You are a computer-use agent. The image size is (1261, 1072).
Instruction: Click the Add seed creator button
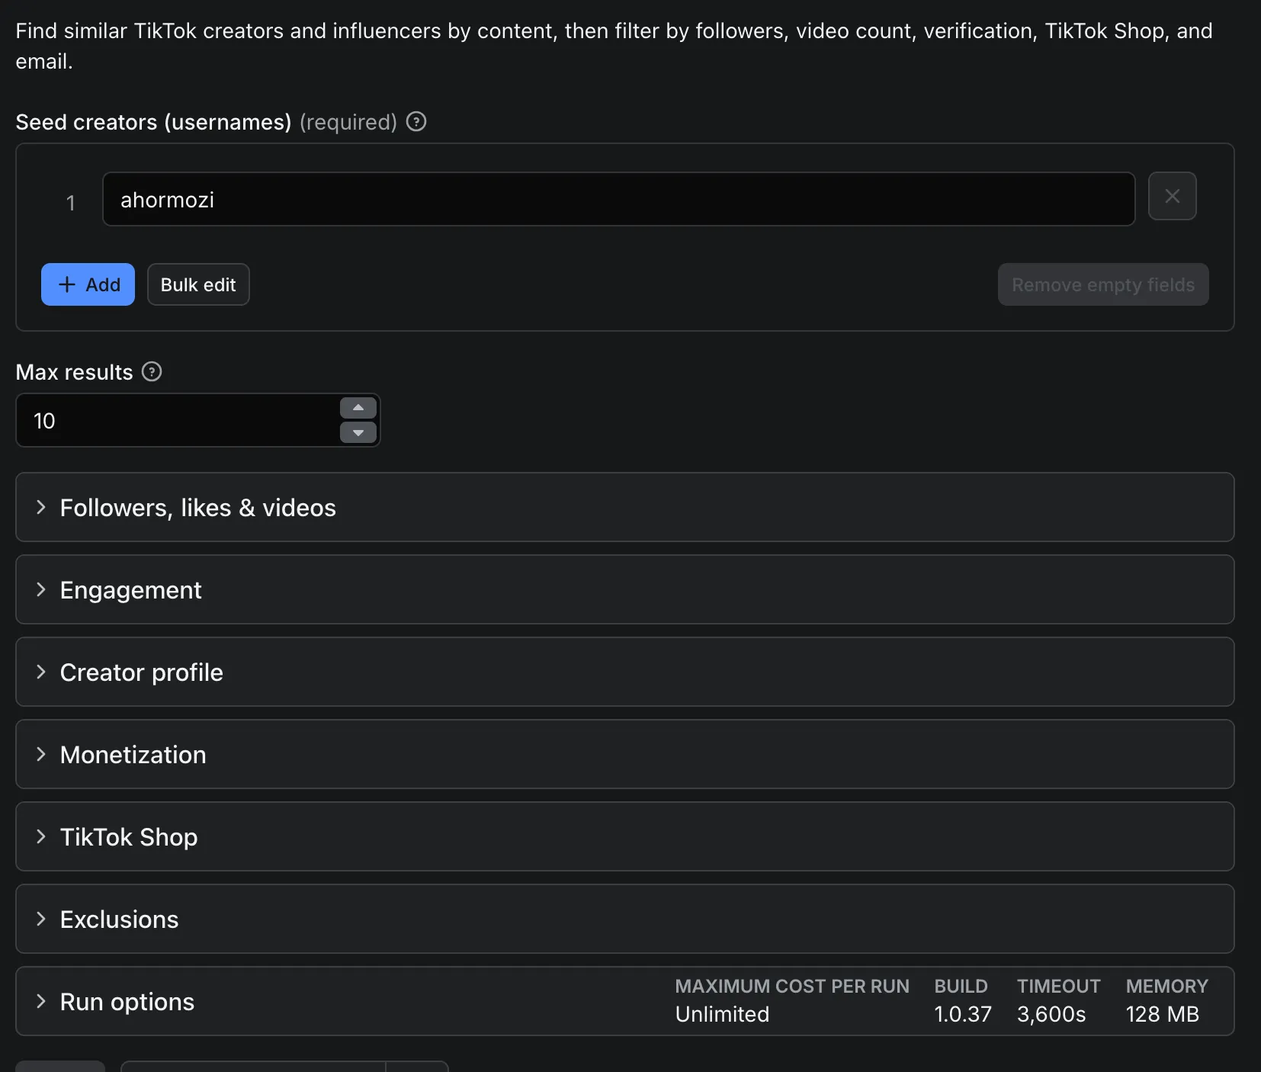click(88, 284)
